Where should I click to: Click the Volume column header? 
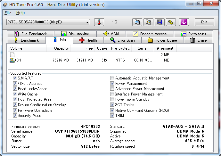[x=27, y=48]
